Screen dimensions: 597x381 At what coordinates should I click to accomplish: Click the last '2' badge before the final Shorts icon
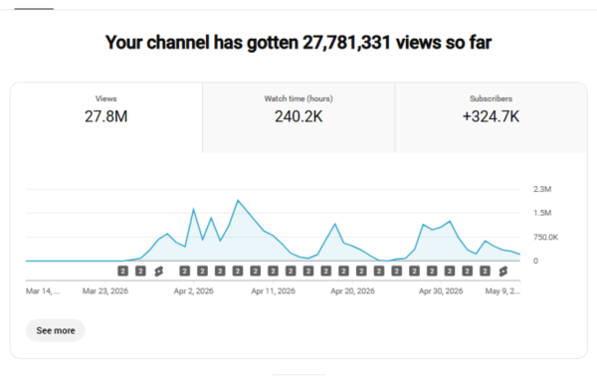point(485,271)
